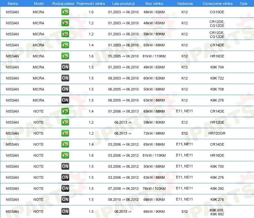Click power value 72kW / 98KM

click(x=154, y=133)
